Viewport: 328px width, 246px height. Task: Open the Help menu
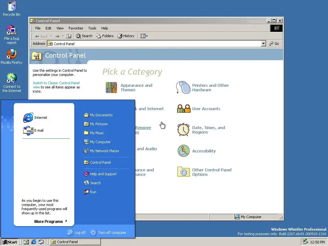(105, 28)
